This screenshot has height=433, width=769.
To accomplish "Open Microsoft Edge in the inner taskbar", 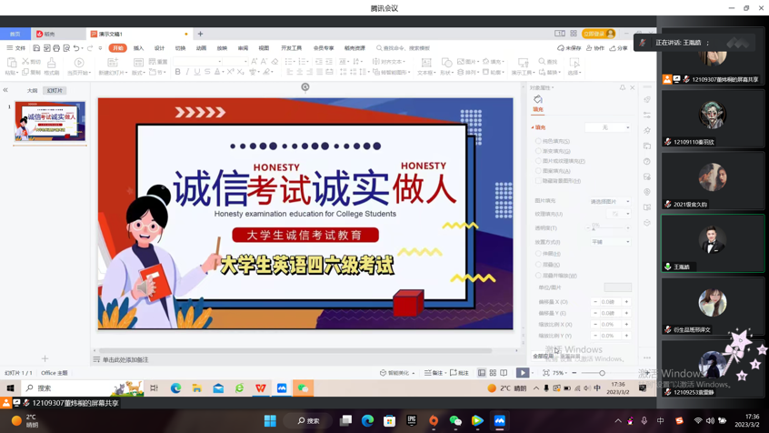I will 175,388.
